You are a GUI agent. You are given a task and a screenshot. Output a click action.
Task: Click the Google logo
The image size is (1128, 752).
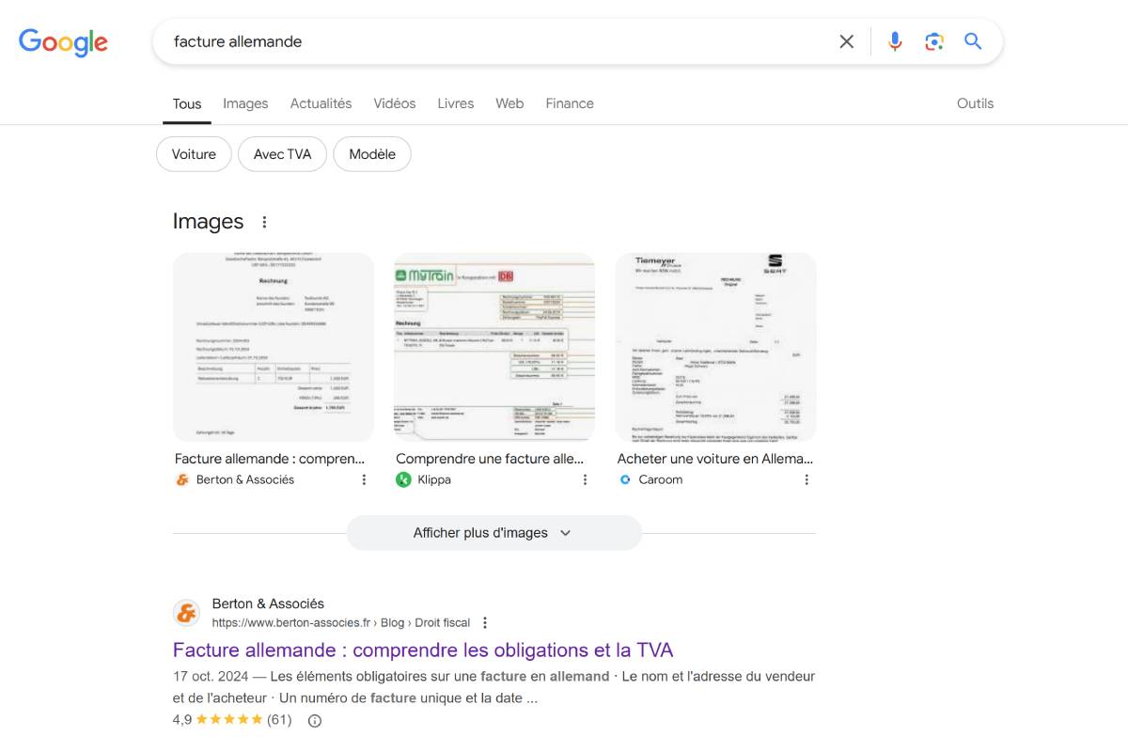(63, 42)
